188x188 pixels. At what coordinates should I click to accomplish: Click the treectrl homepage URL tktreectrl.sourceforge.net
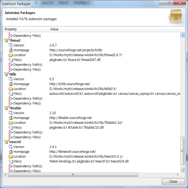(x=73, y=151)
